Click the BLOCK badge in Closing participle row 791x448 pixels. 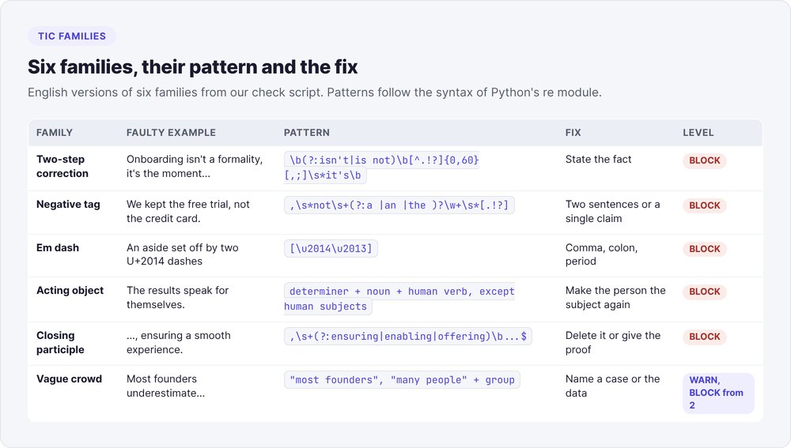[x=705, y=336]
